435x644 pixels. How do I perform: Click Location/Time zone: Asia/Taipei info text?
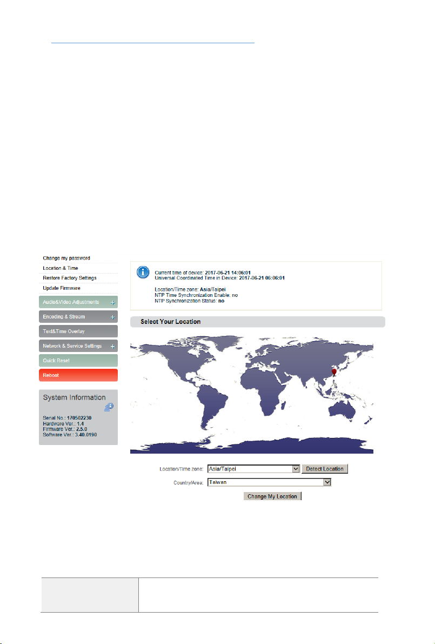[x=190, y=289]
